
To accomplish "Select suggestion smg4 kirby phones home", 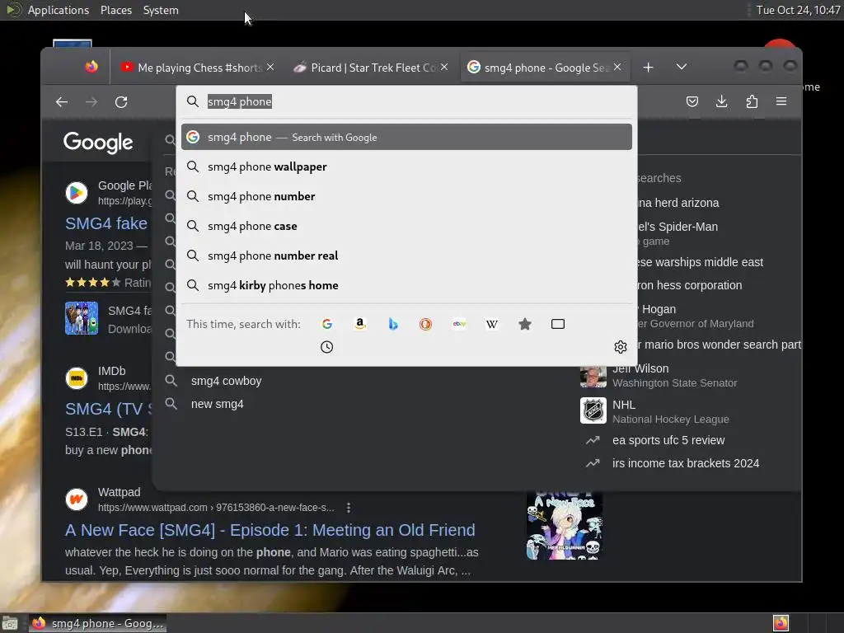I will (406, 285).
